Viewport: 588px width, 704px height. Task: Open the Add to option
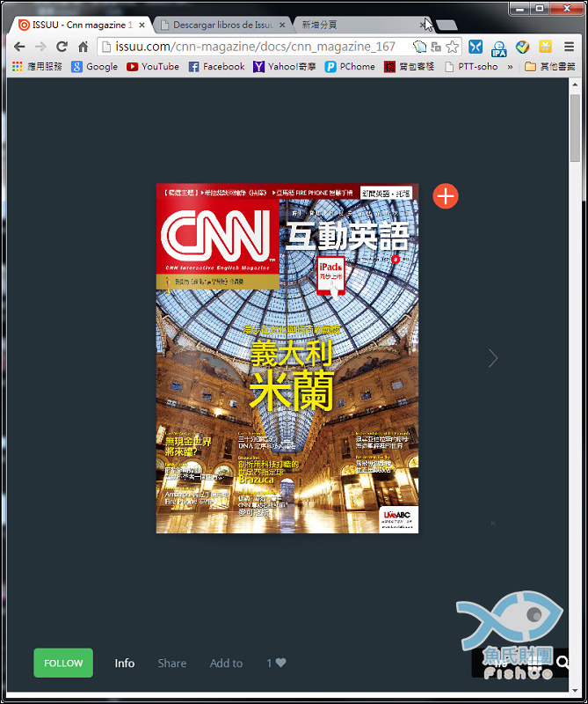coord(227,664)
